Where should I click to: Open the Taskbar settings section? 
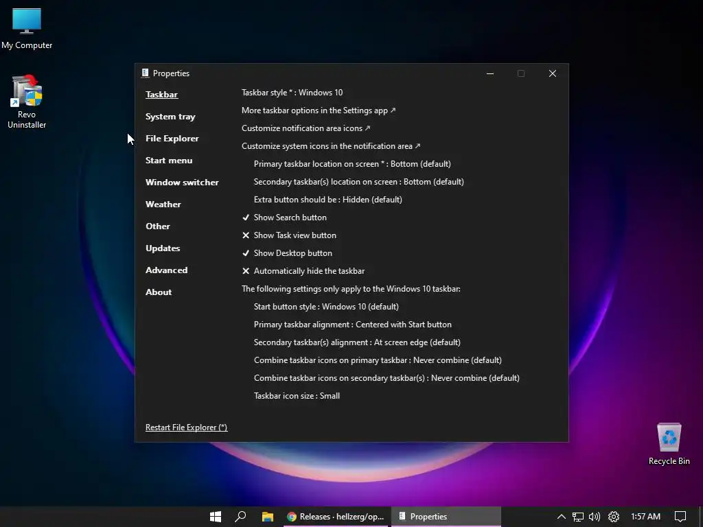pyautogui.click(x=162, y=95)
